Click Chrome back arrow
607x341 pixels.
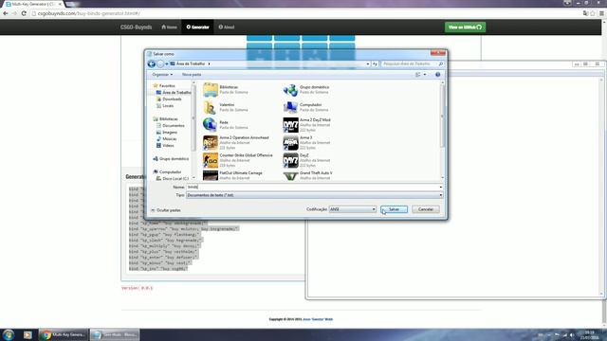tap(5, 13)
